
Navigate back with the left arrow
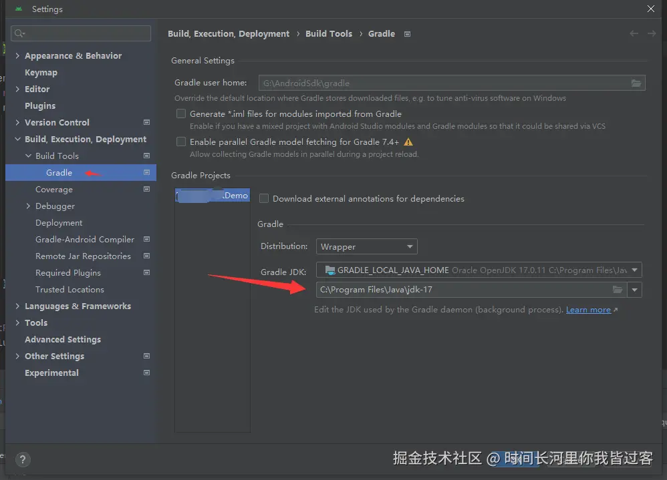(x=634, y=33)
